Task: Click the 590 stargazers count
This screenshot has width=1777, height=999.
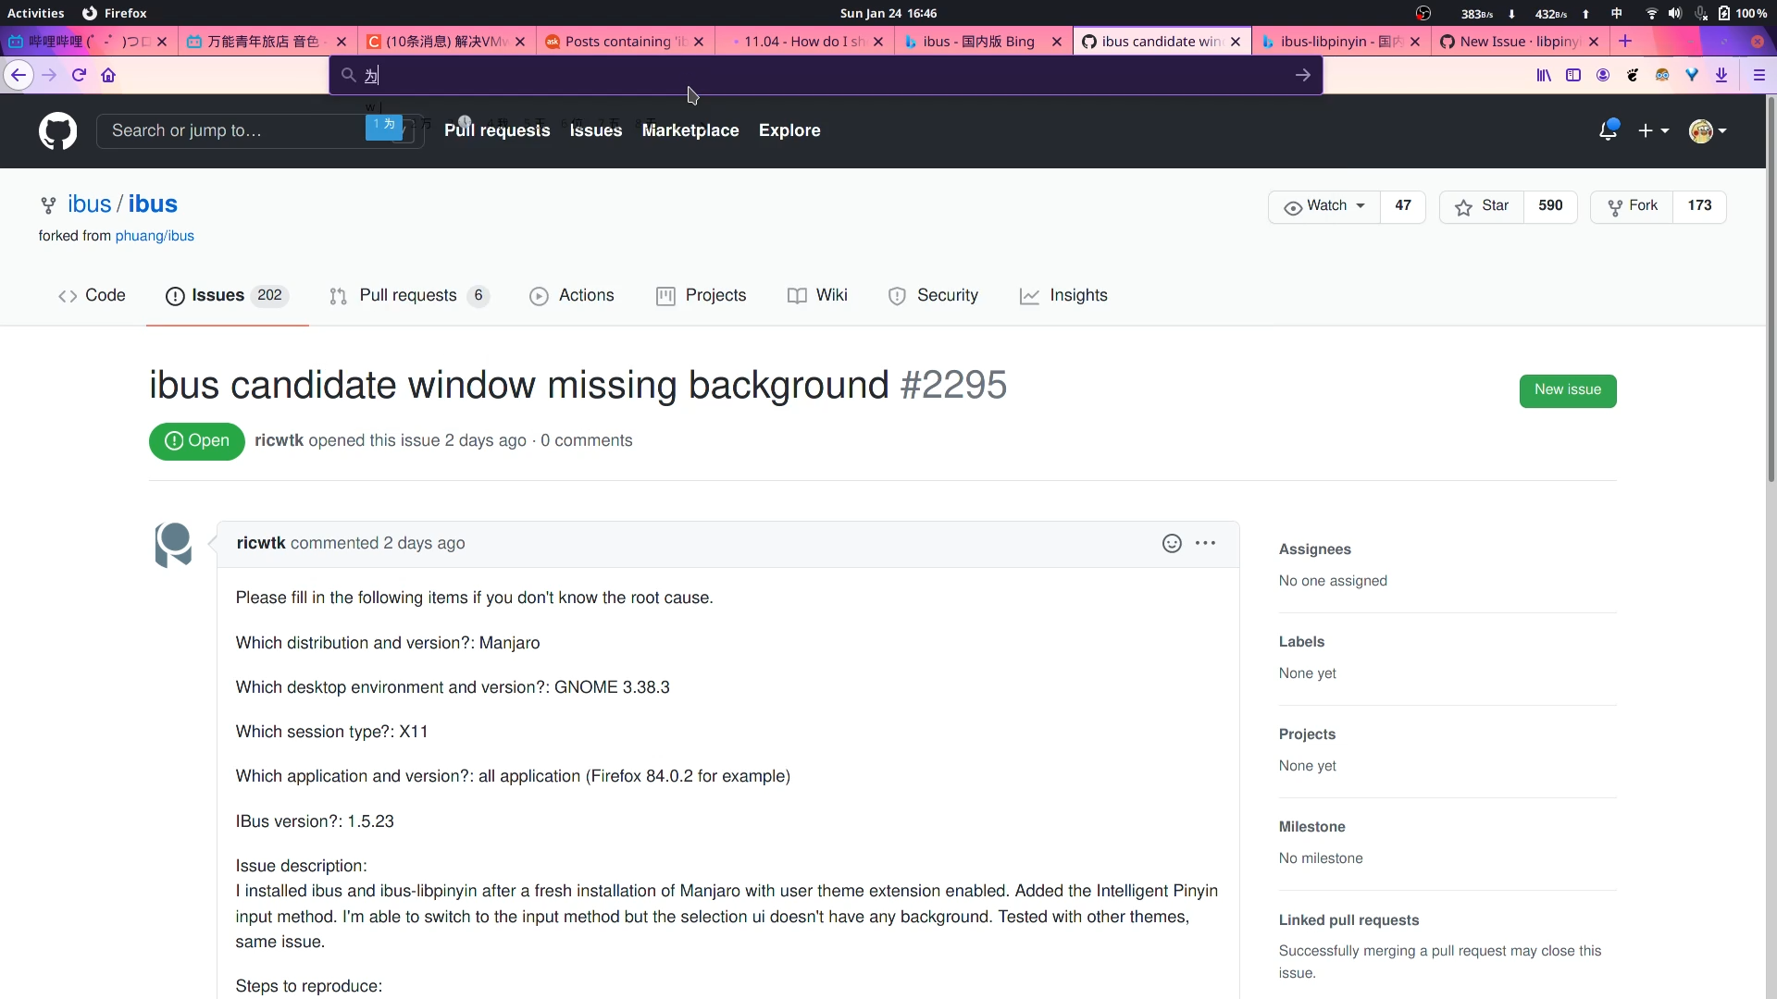Action: [x=1550, y=206]
